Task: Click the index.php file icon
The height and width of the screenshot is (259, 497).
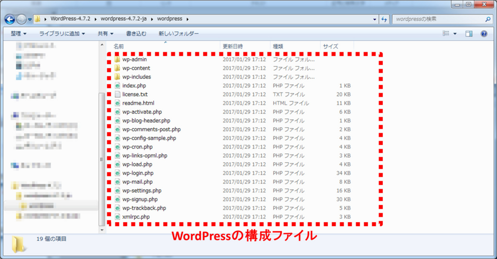Action: click(x=117, y=86)
